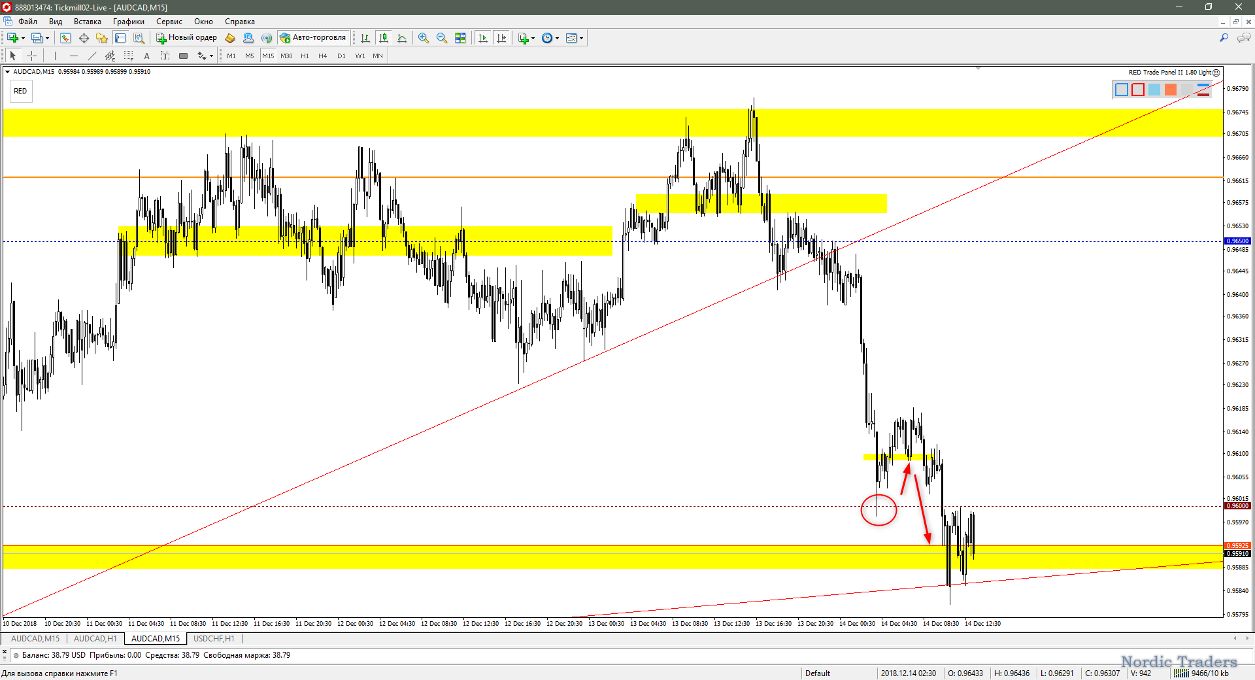Select the vertical line drawing tool
The width and height of the screenshot is (1255, 680).
[x=55, y=56]
